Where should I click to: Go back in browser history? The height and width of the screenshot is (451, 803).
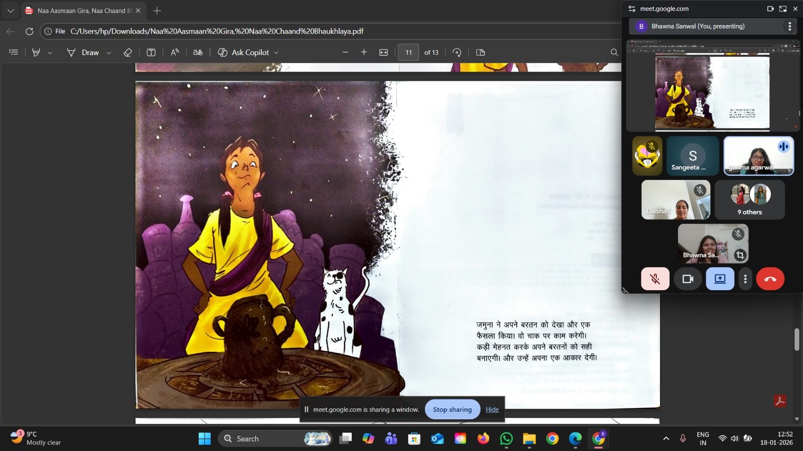(11, 31)
